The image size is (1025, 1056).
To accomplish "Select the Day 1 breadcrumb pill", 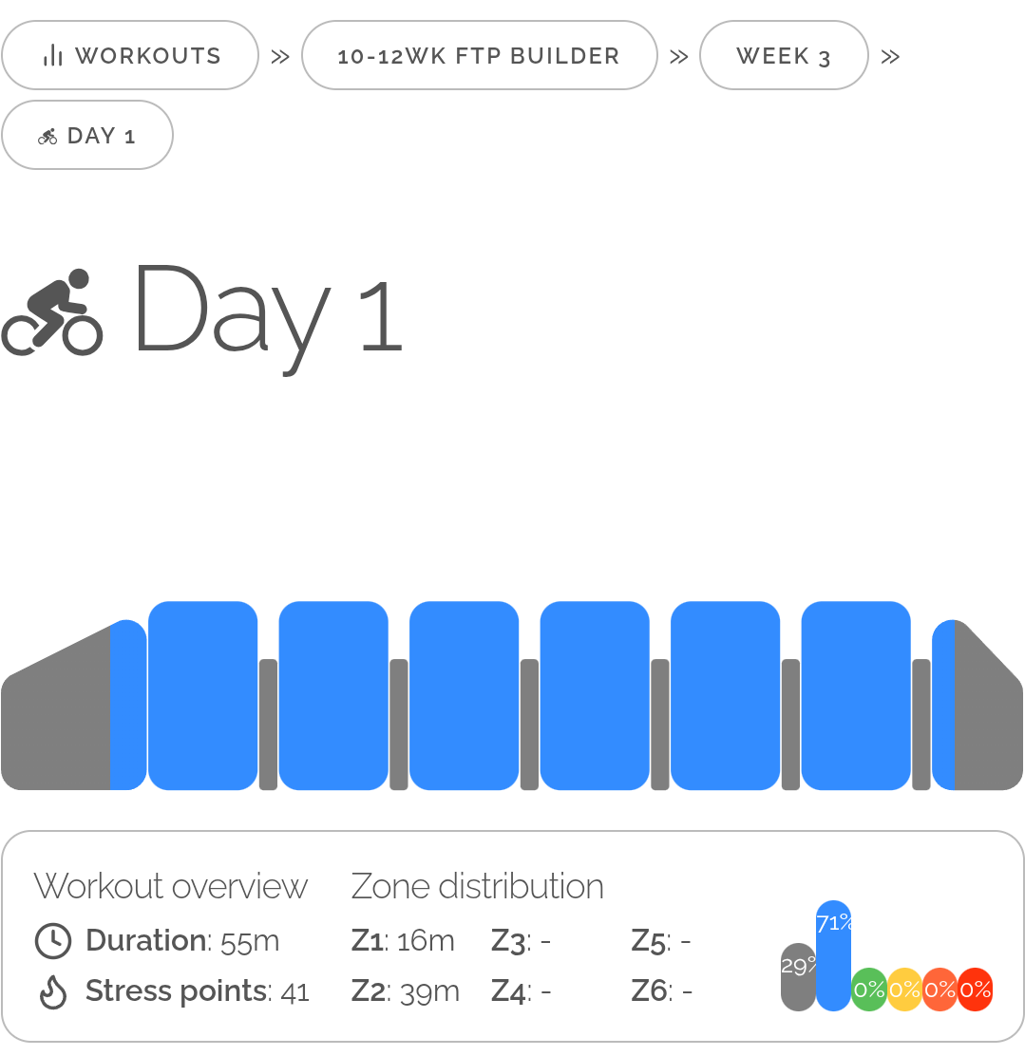I will pos(87,136).
